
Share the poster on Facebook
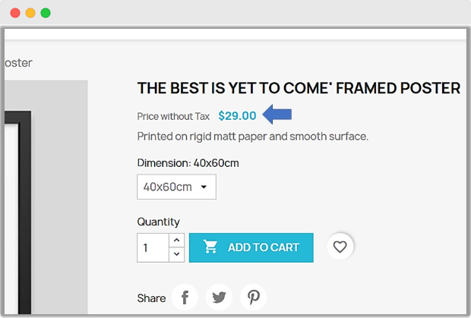tap(185, 297)
